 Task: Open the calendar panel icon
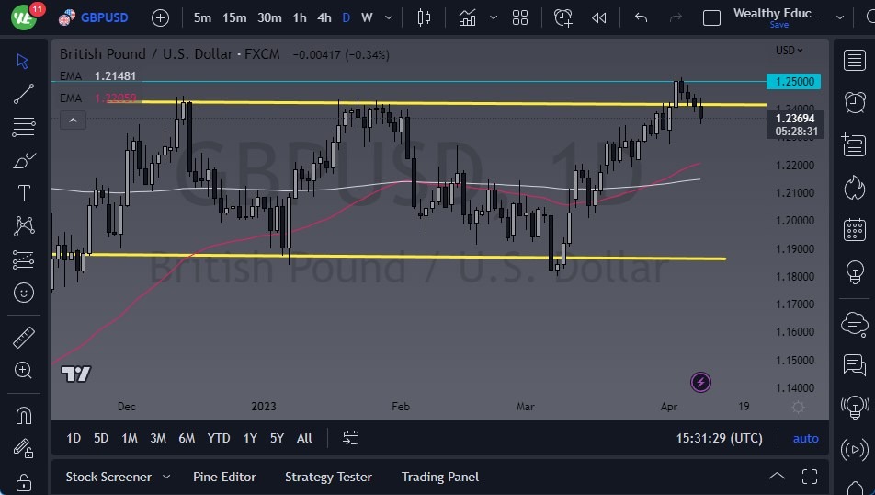point(855,230)
